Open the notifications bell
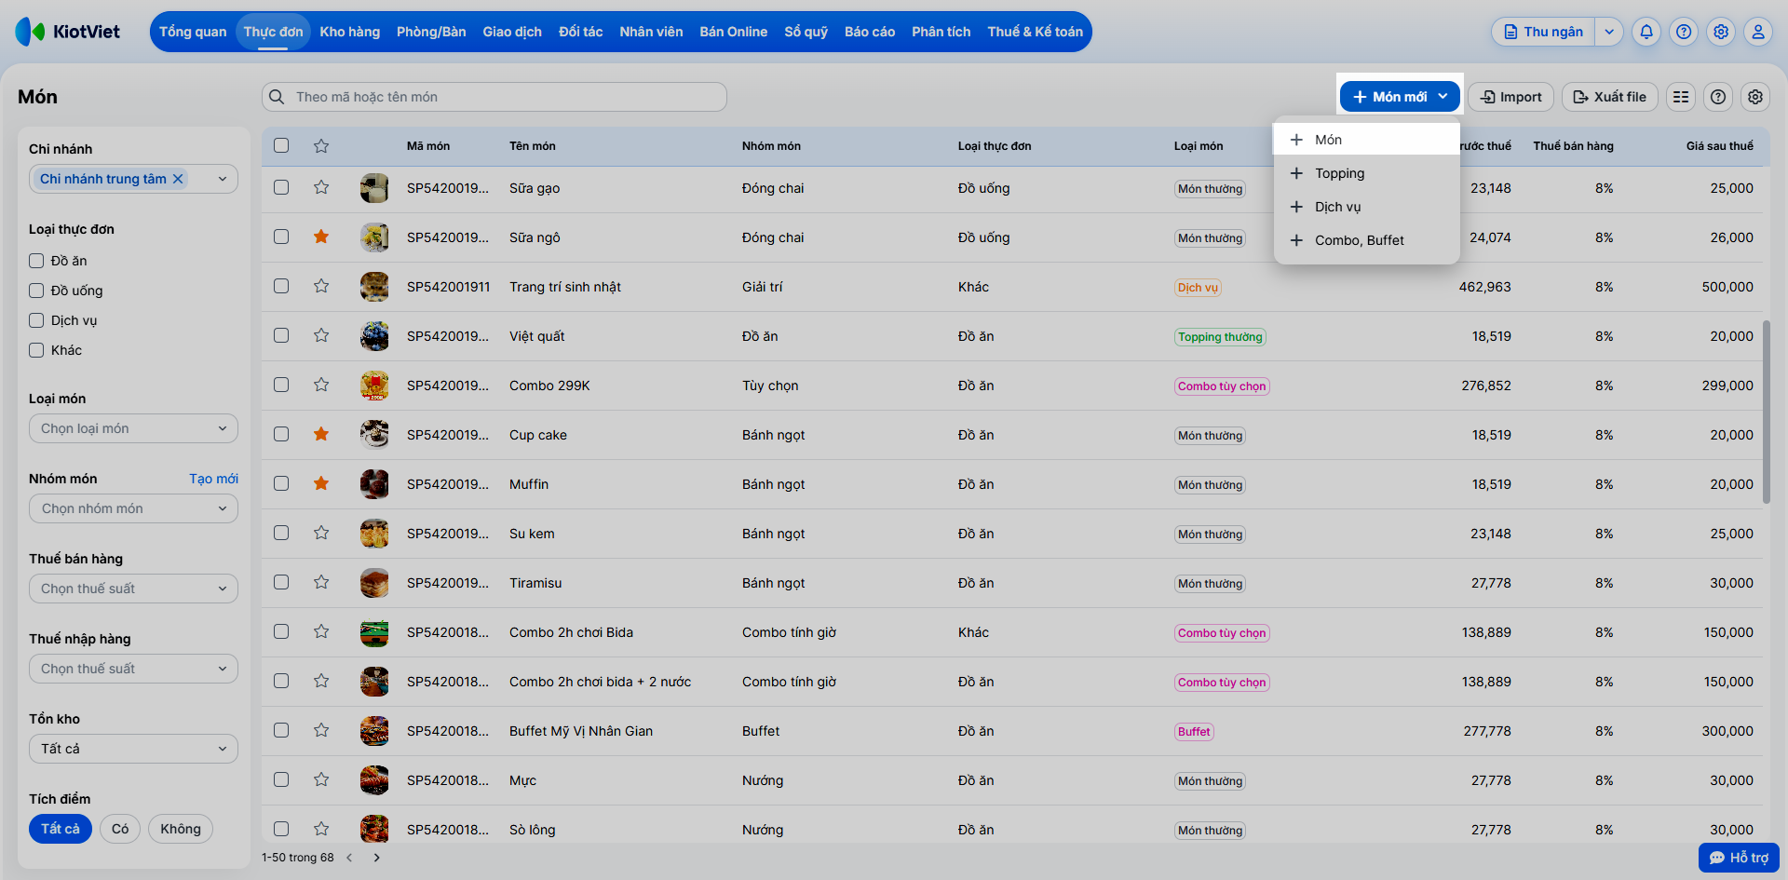Image resolution: width=1788 pixels, height=880 pixels. click(x=1646, y=32)
